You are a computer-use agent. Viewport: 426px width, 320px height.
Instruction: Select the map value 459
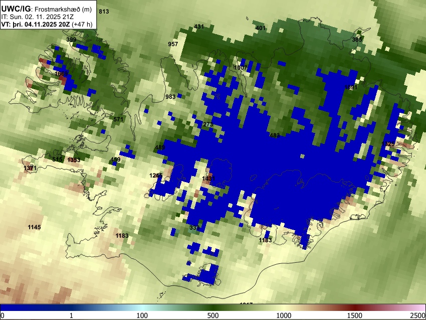pos(115,159)
